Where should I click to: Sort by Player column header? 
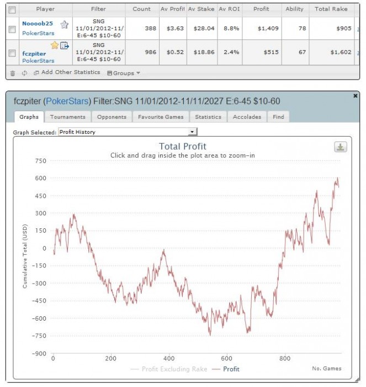[45, 9]
